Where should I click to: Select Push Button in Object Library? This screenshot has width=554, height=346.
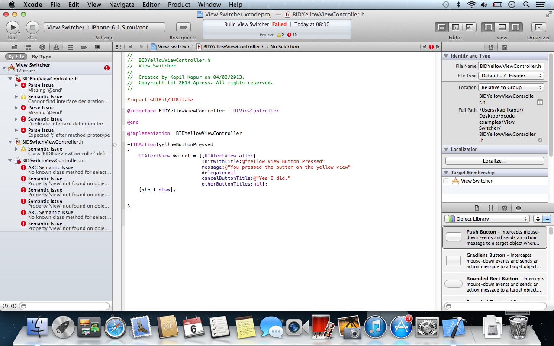click(495, 237)
